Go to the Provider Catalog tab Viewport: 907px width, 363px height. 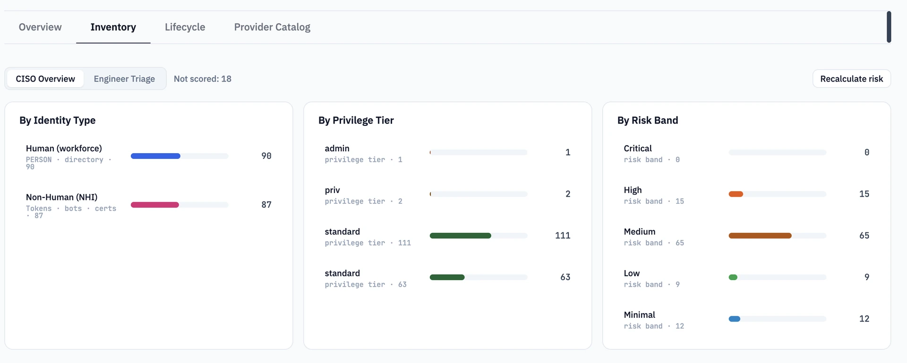(272, 27)
